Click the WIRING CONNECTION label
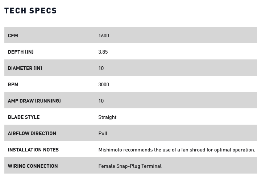257x179 pixels. tap(33, 166)
